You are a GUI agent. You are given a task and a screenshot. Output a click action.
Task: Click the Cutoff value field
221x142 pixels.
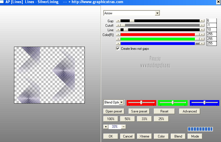click(x=211, y=25)
